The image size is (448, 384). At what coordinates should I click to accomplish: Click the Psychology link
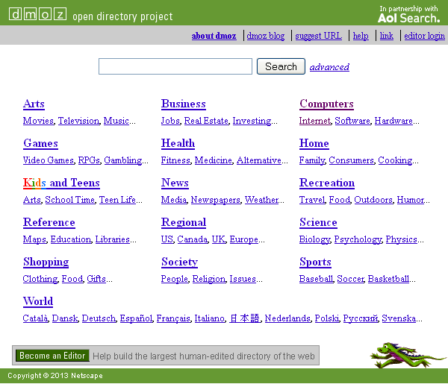pos(358,239)
